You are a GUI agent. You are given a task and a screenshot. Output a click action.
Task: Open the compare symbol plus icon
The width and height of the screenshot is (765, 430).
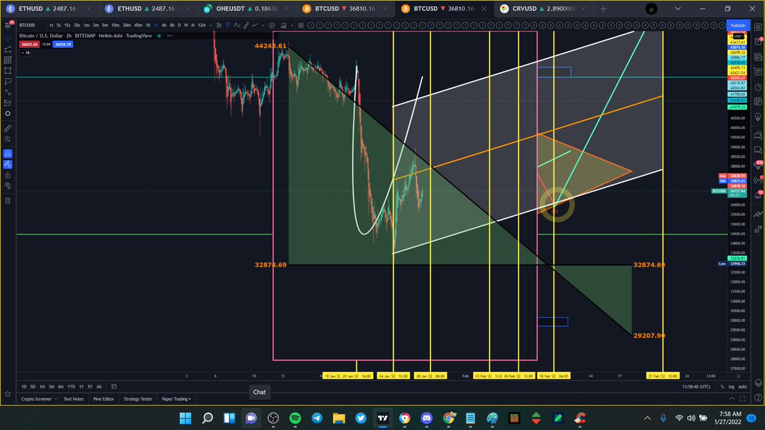(272, 25)
